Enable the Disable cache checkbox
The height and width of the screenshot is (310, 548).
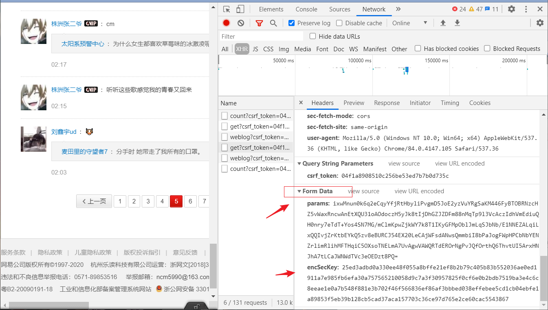[339, 23]
